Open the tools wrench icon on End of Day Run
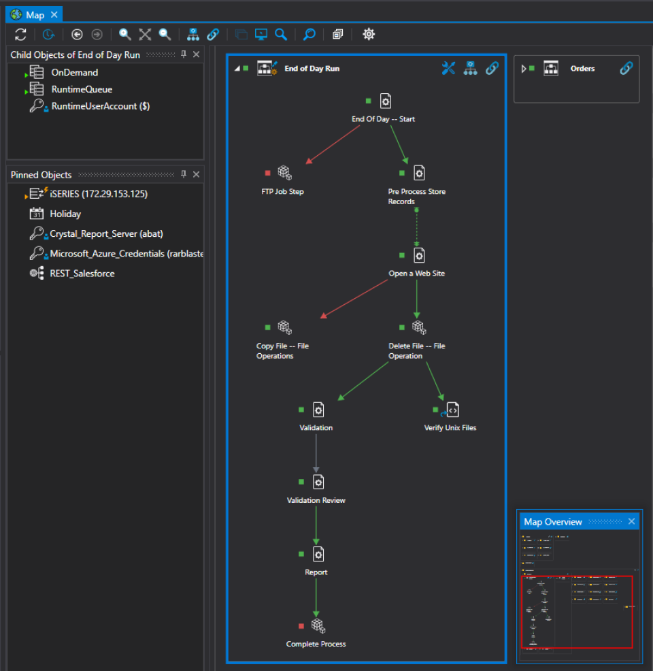The height and width of the screenshot is (671, 653). (448, 68)
